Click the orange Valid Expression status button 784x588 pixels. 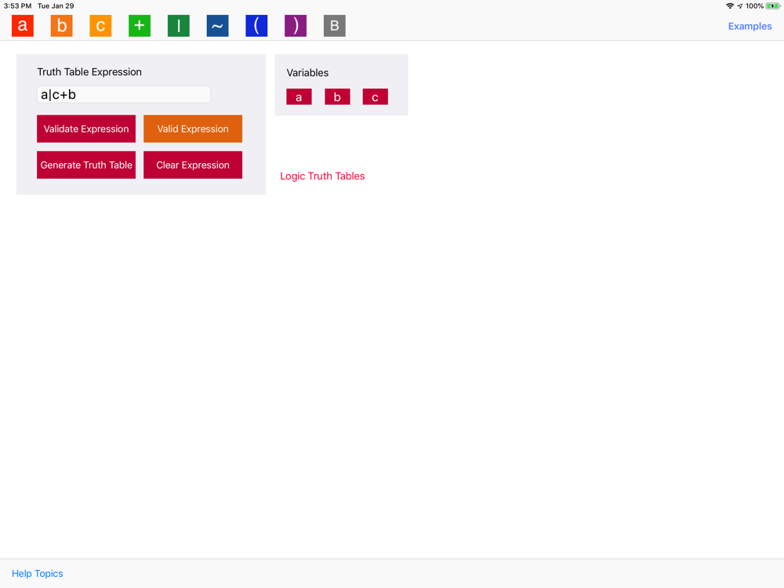click(193, 129)
